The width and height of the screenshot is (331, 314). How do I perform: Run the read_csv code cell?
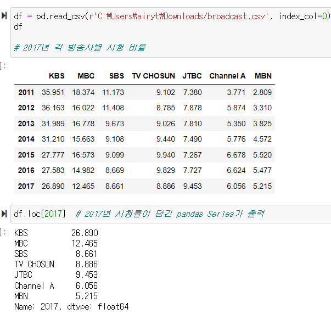click(x=4, y=16)
